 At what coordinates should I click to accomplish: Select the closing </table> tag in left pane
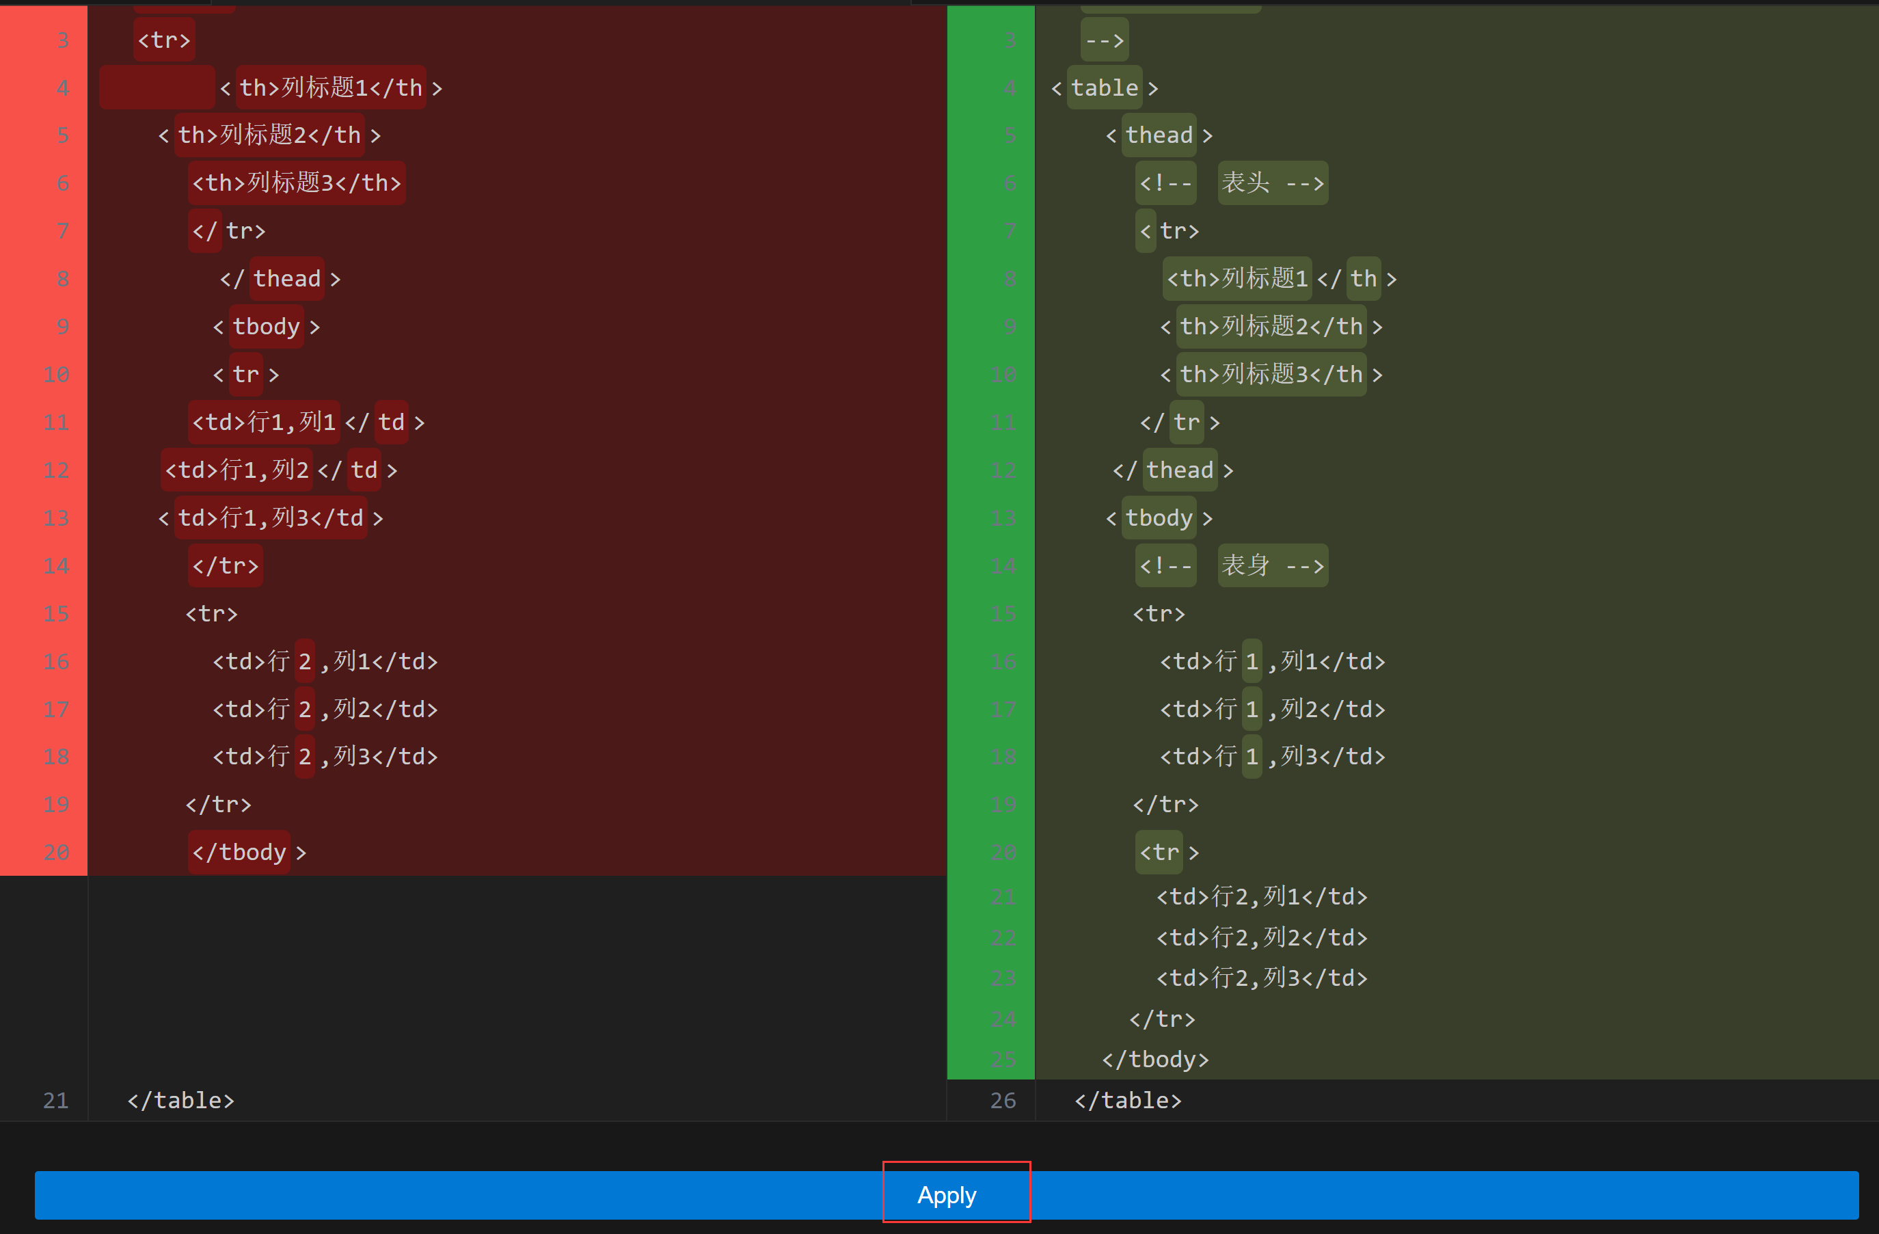pos(180,1099)
